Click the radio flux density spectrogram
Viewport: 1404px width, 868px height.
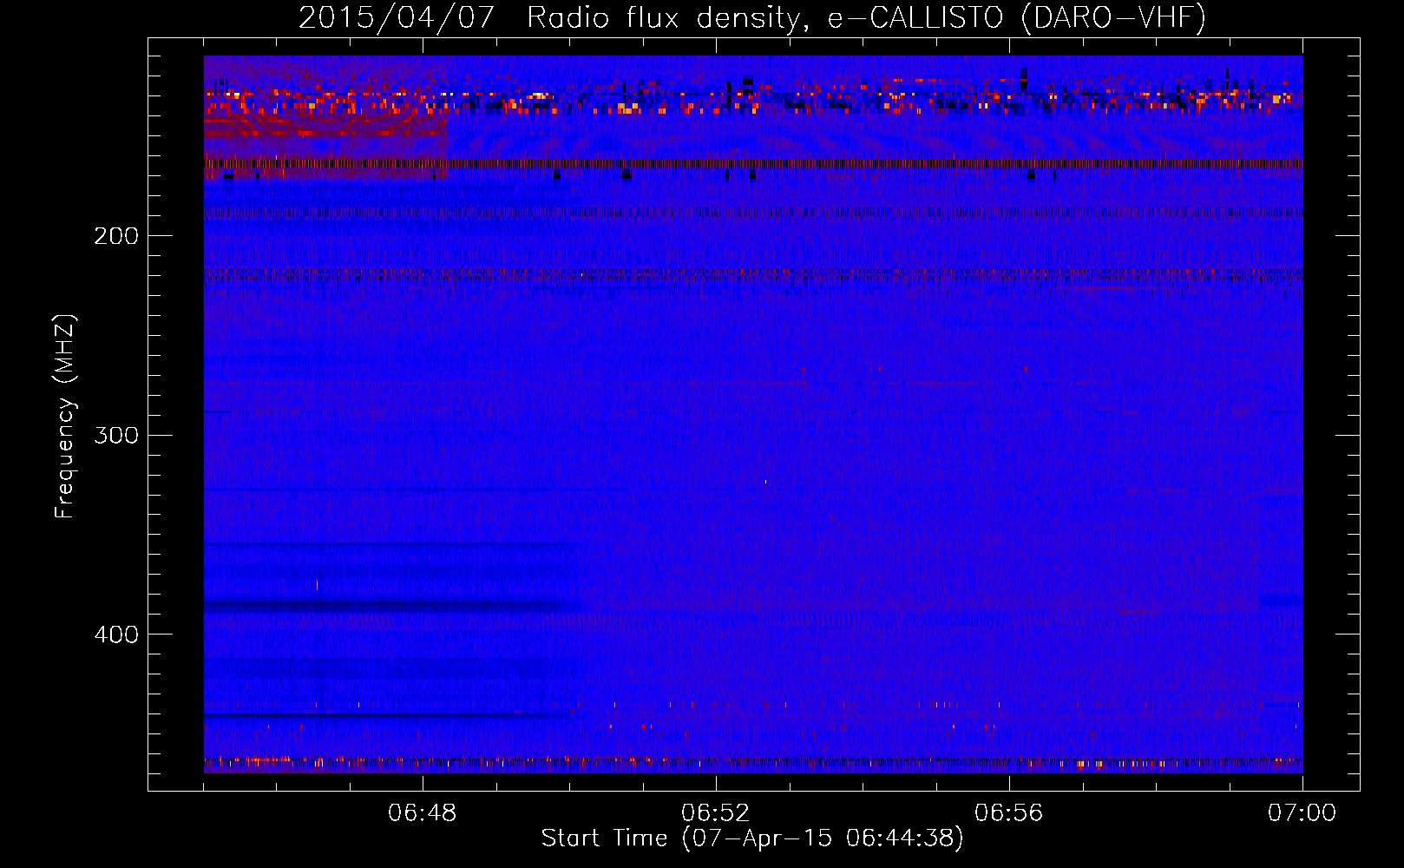(x=753, y=414)
